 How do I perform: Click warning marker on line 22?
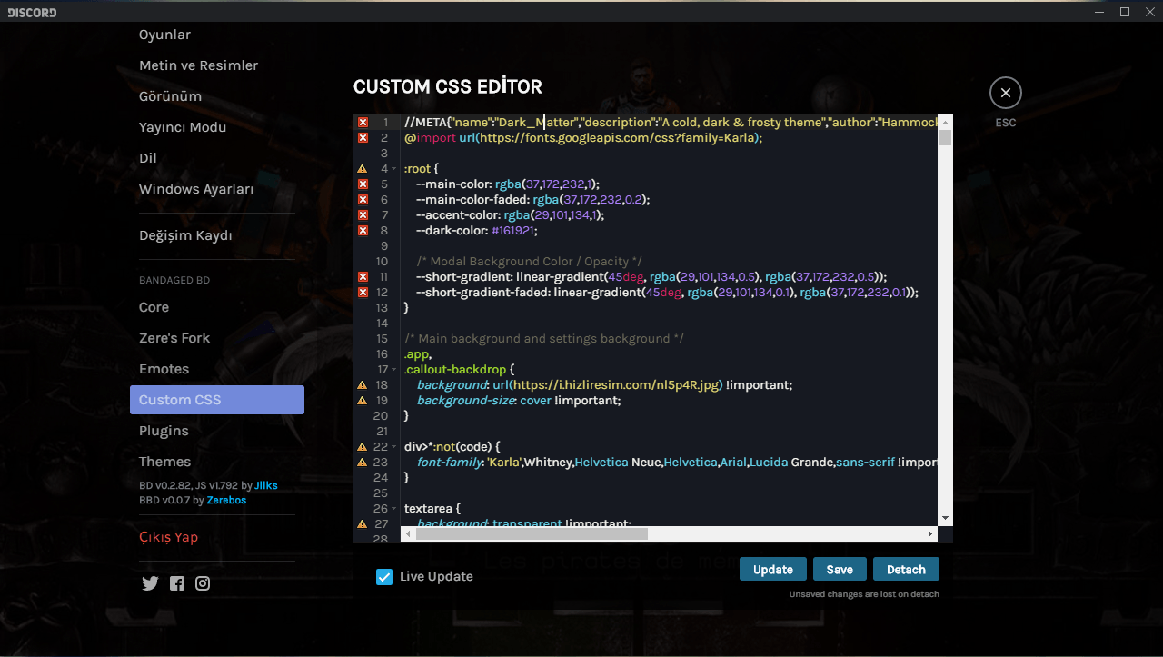coord(363,446)
